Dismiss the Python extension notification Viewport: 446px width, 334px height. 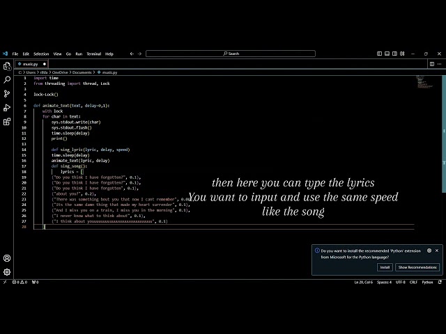pyautogui.click(x=437, y=250)
